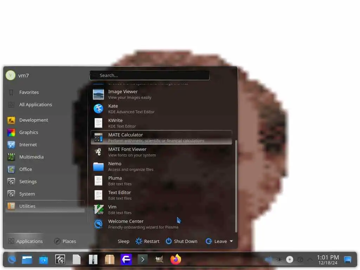Open the Internet category
Screen dimensions: 360x270
coord(45,144)
